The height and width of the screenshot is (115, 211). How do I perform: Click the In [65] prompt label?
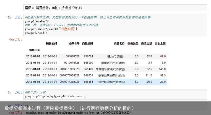coord(15,17)
